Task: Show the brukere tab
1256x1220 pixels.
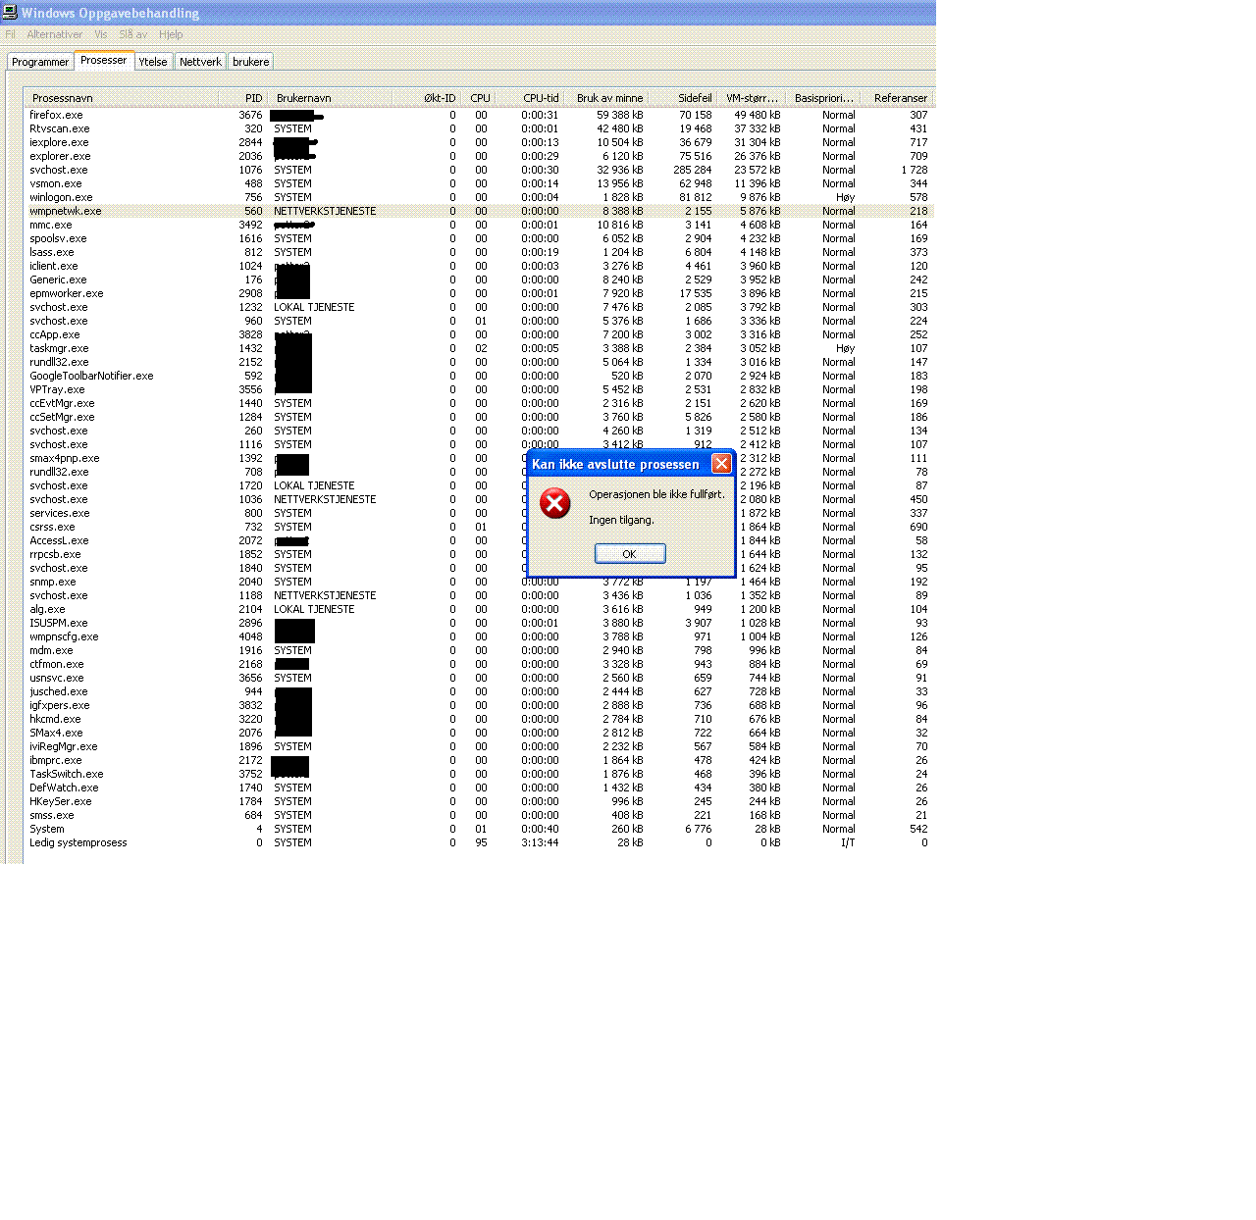Action: [x=251, y=62]
